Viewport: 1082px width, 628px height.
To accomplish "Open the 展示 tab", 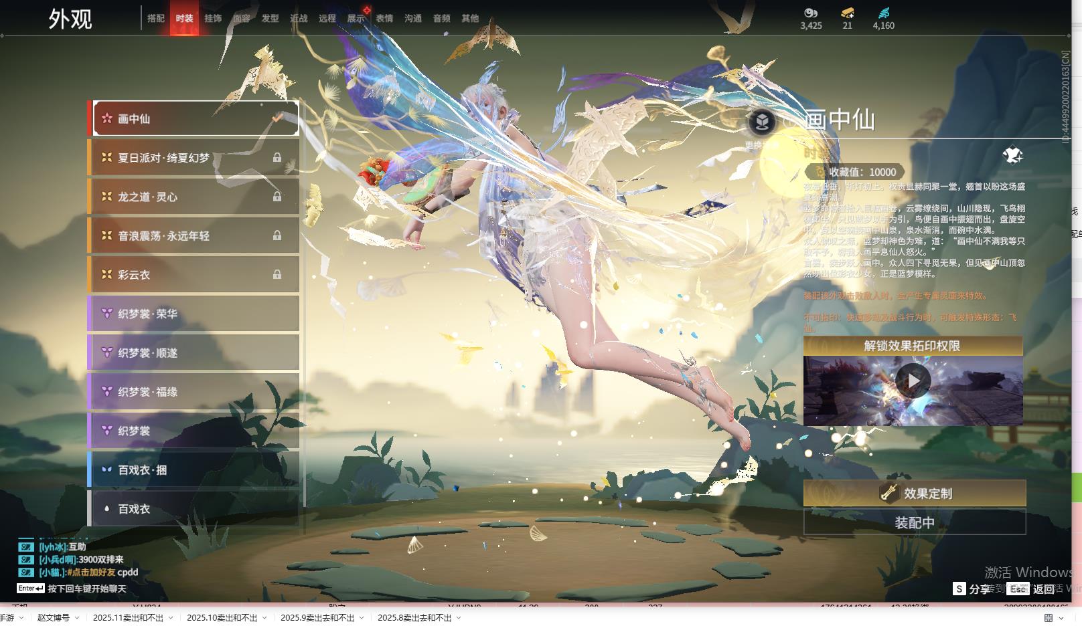I will [356, 18].
